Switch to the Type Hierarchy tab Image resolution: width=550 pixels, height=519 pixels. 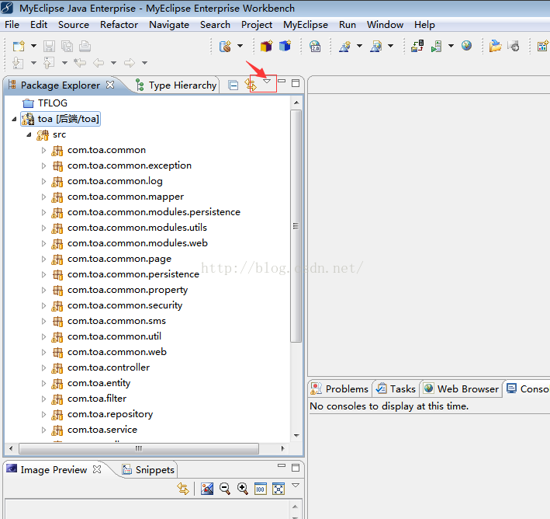176,85
